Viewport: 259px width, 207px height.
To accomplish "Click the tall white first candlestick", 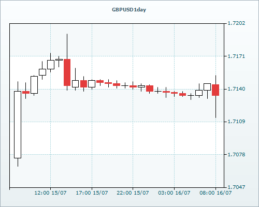I will coord(18,125).
